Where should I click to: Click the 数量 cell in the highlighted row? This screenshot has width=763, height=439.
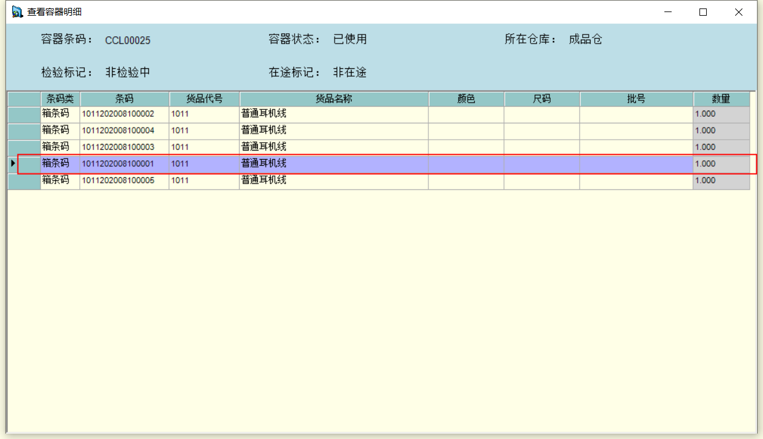[721, 164]
